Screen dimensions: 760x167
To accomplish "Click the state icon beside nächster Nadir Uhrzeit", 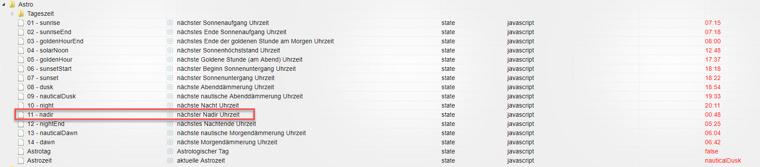I will point(170,115).
